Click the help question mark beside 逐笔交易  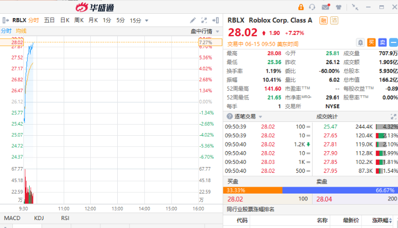(x=230, y=117)
